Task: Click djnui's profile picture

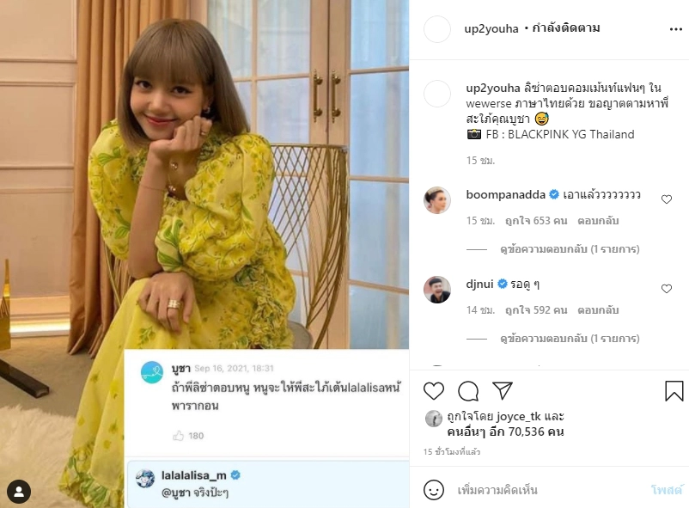Action: (437, 288)
